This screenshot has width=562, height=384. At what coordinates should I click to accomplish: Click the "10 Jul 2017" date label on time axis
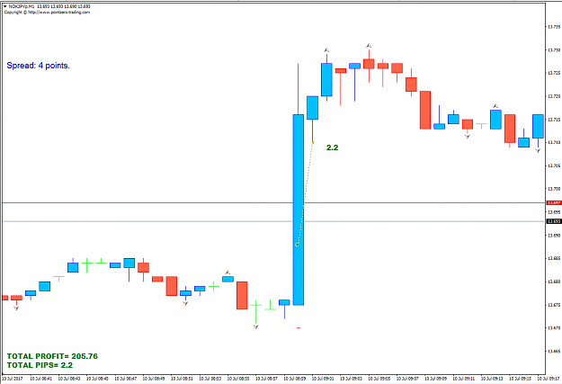click(12, 379)
